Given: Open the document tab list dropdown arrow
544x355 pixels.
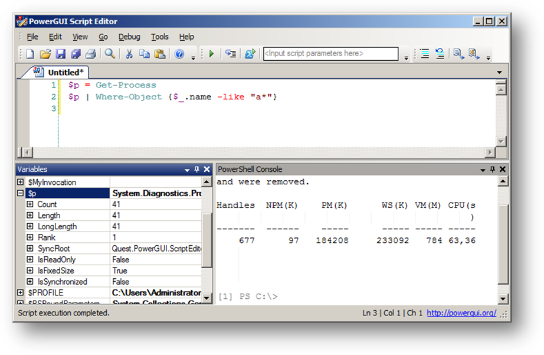Looking at the screenshot, I should pyautogui.click(x=499, y=73).
